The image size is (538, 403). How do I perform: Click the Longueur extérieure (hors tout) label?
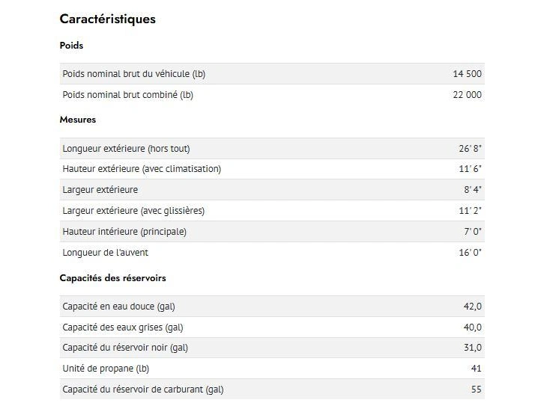tap(126, 149)
